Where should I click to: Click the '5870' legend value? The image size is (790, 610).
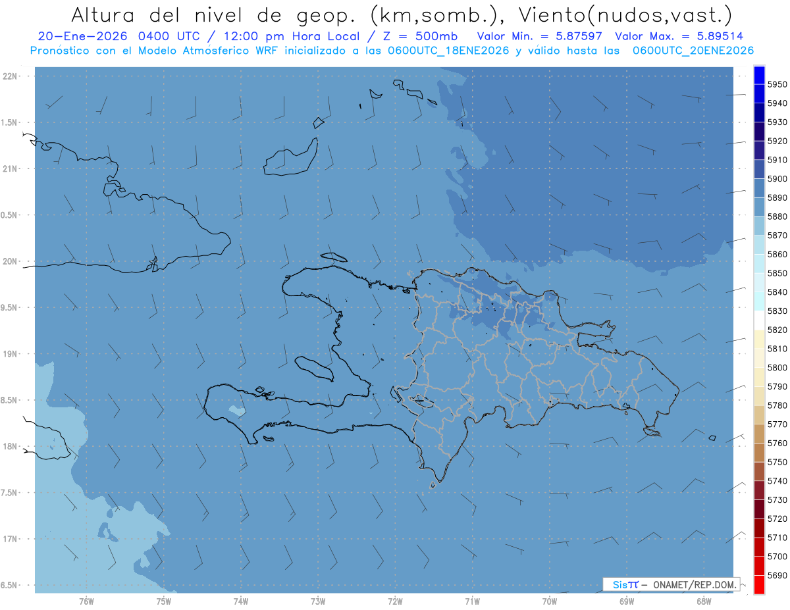[x=777, y=236]
